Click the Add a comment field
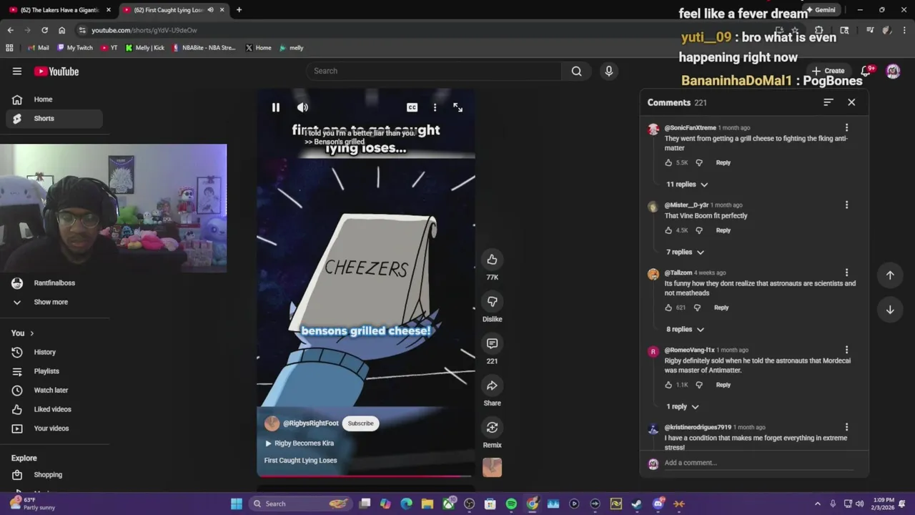Viewport: 915px width, 515px height. 758,463
